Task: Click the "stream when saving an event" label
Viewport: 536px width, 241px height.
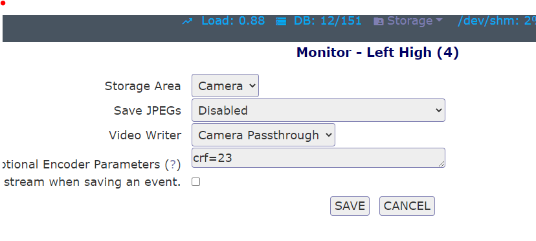Action: 93,182
